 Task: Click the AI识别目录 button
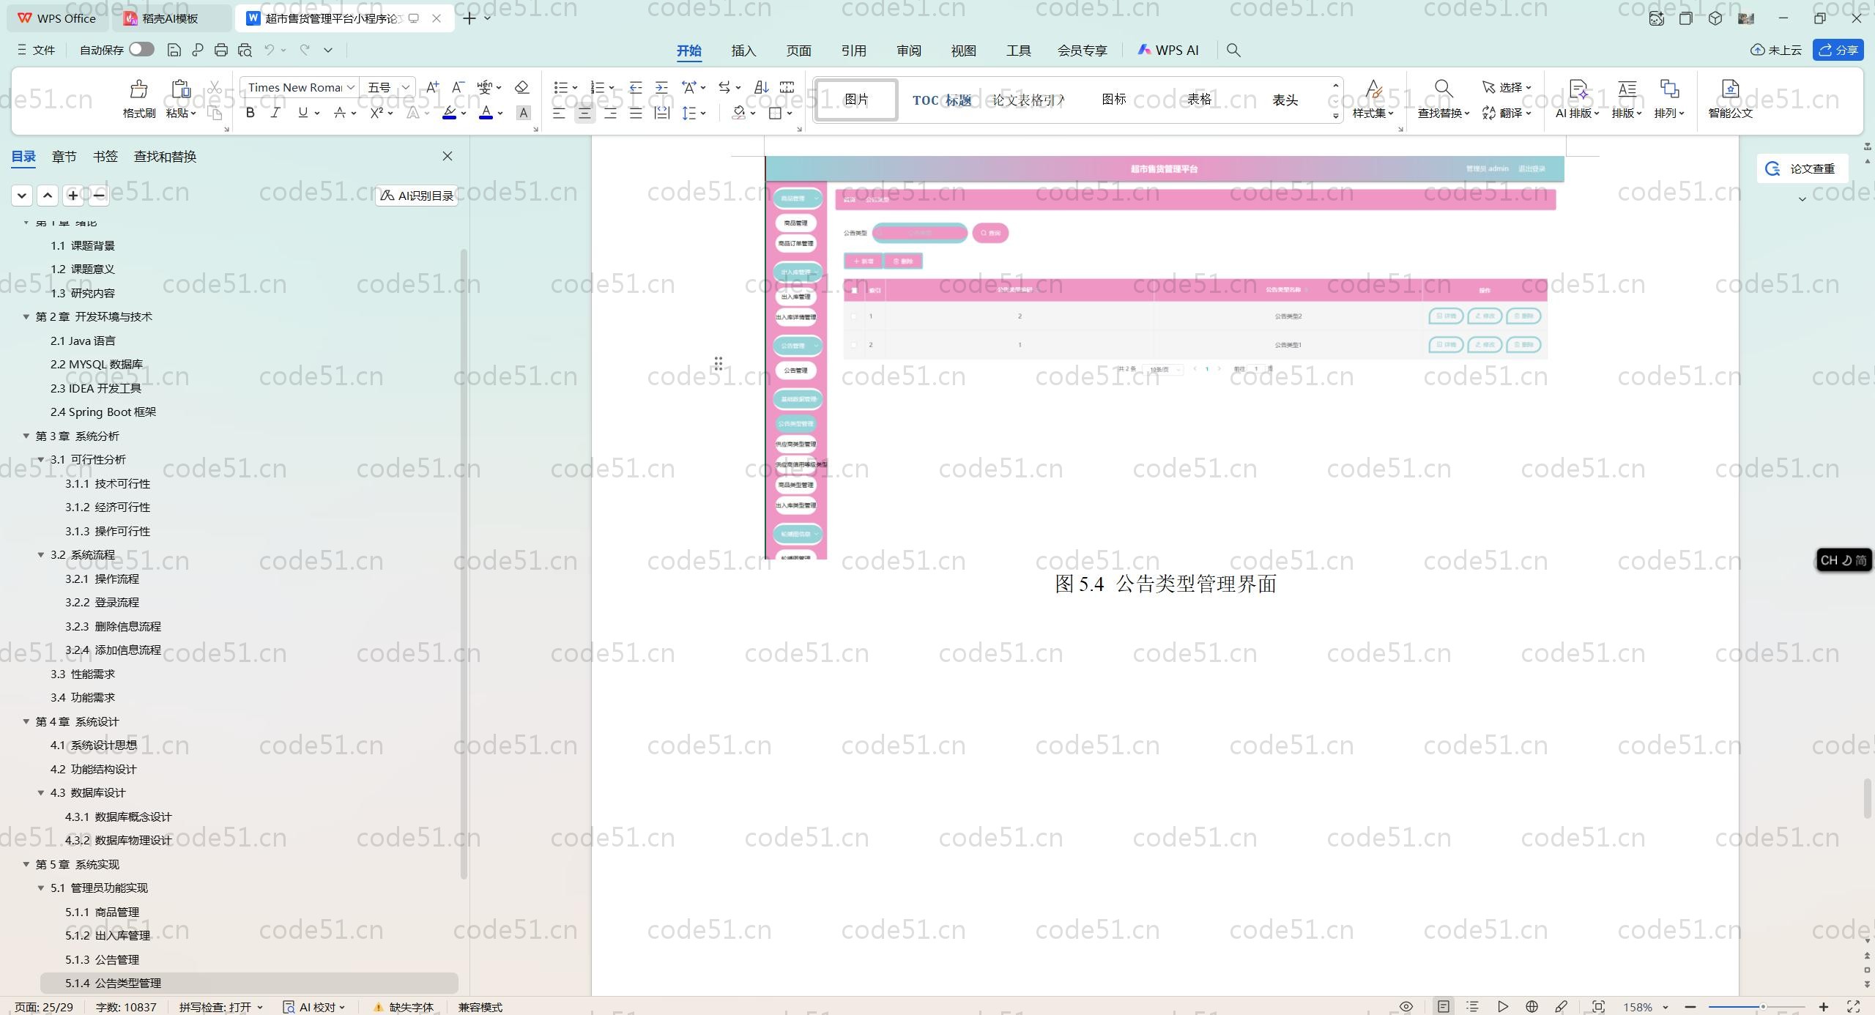click(417, 196)
